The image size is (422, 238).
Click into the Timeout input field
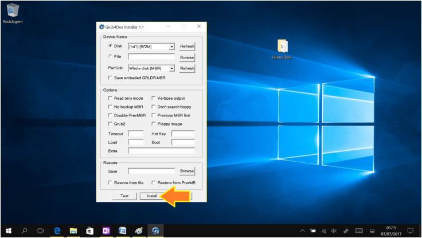(x=136, y=134)
